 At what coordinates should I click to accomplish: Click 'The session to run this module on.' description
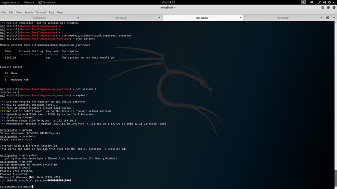point(88,58)
